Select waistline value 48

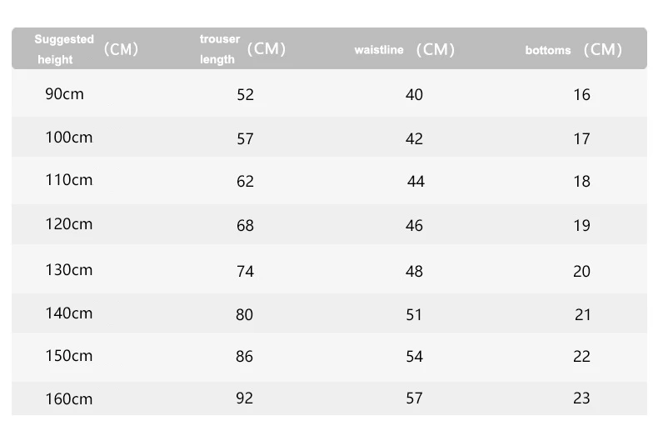pos(414,272)
